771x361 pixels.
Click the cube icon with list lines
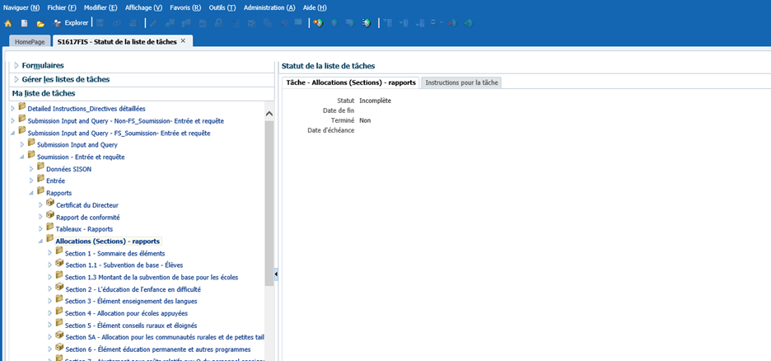click(x=367, y=22)
